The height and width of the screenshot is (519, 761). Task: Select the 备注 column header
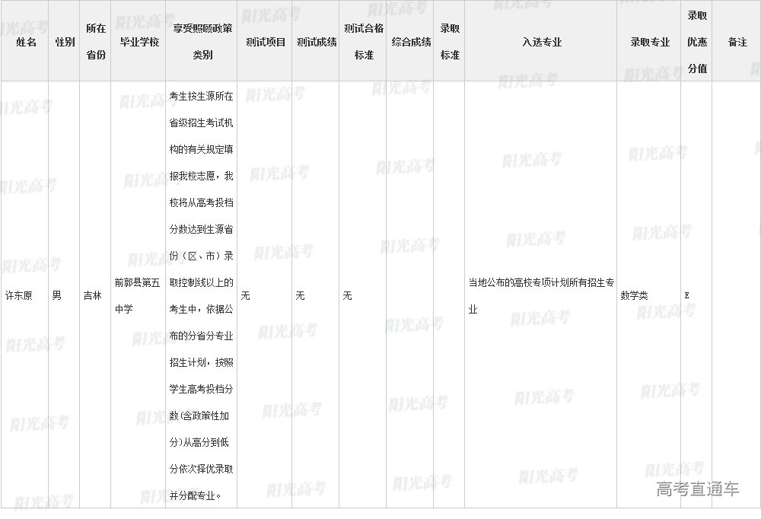pyautogui.click(x=737, y=42)
